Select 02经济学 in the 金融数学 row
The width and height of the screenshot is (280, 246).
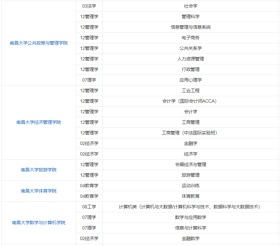(x=89, y=238)
